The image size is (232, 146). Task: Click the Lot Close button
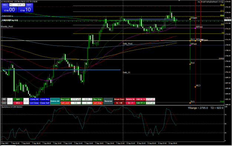click(x=34, y=103)
